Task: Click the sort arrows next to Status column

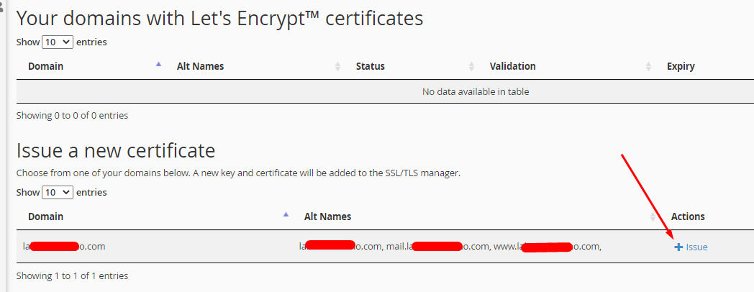Action: pos(472,66)
